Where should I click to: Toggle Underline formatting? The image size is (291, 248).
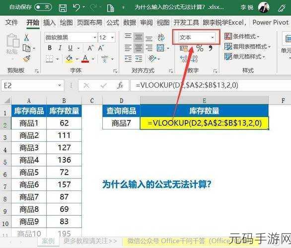coord(71,48)
